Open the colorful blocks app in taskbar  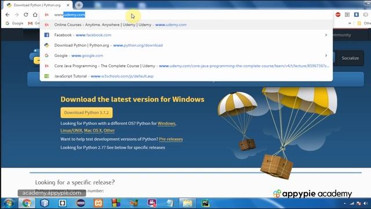coord(116,203)
